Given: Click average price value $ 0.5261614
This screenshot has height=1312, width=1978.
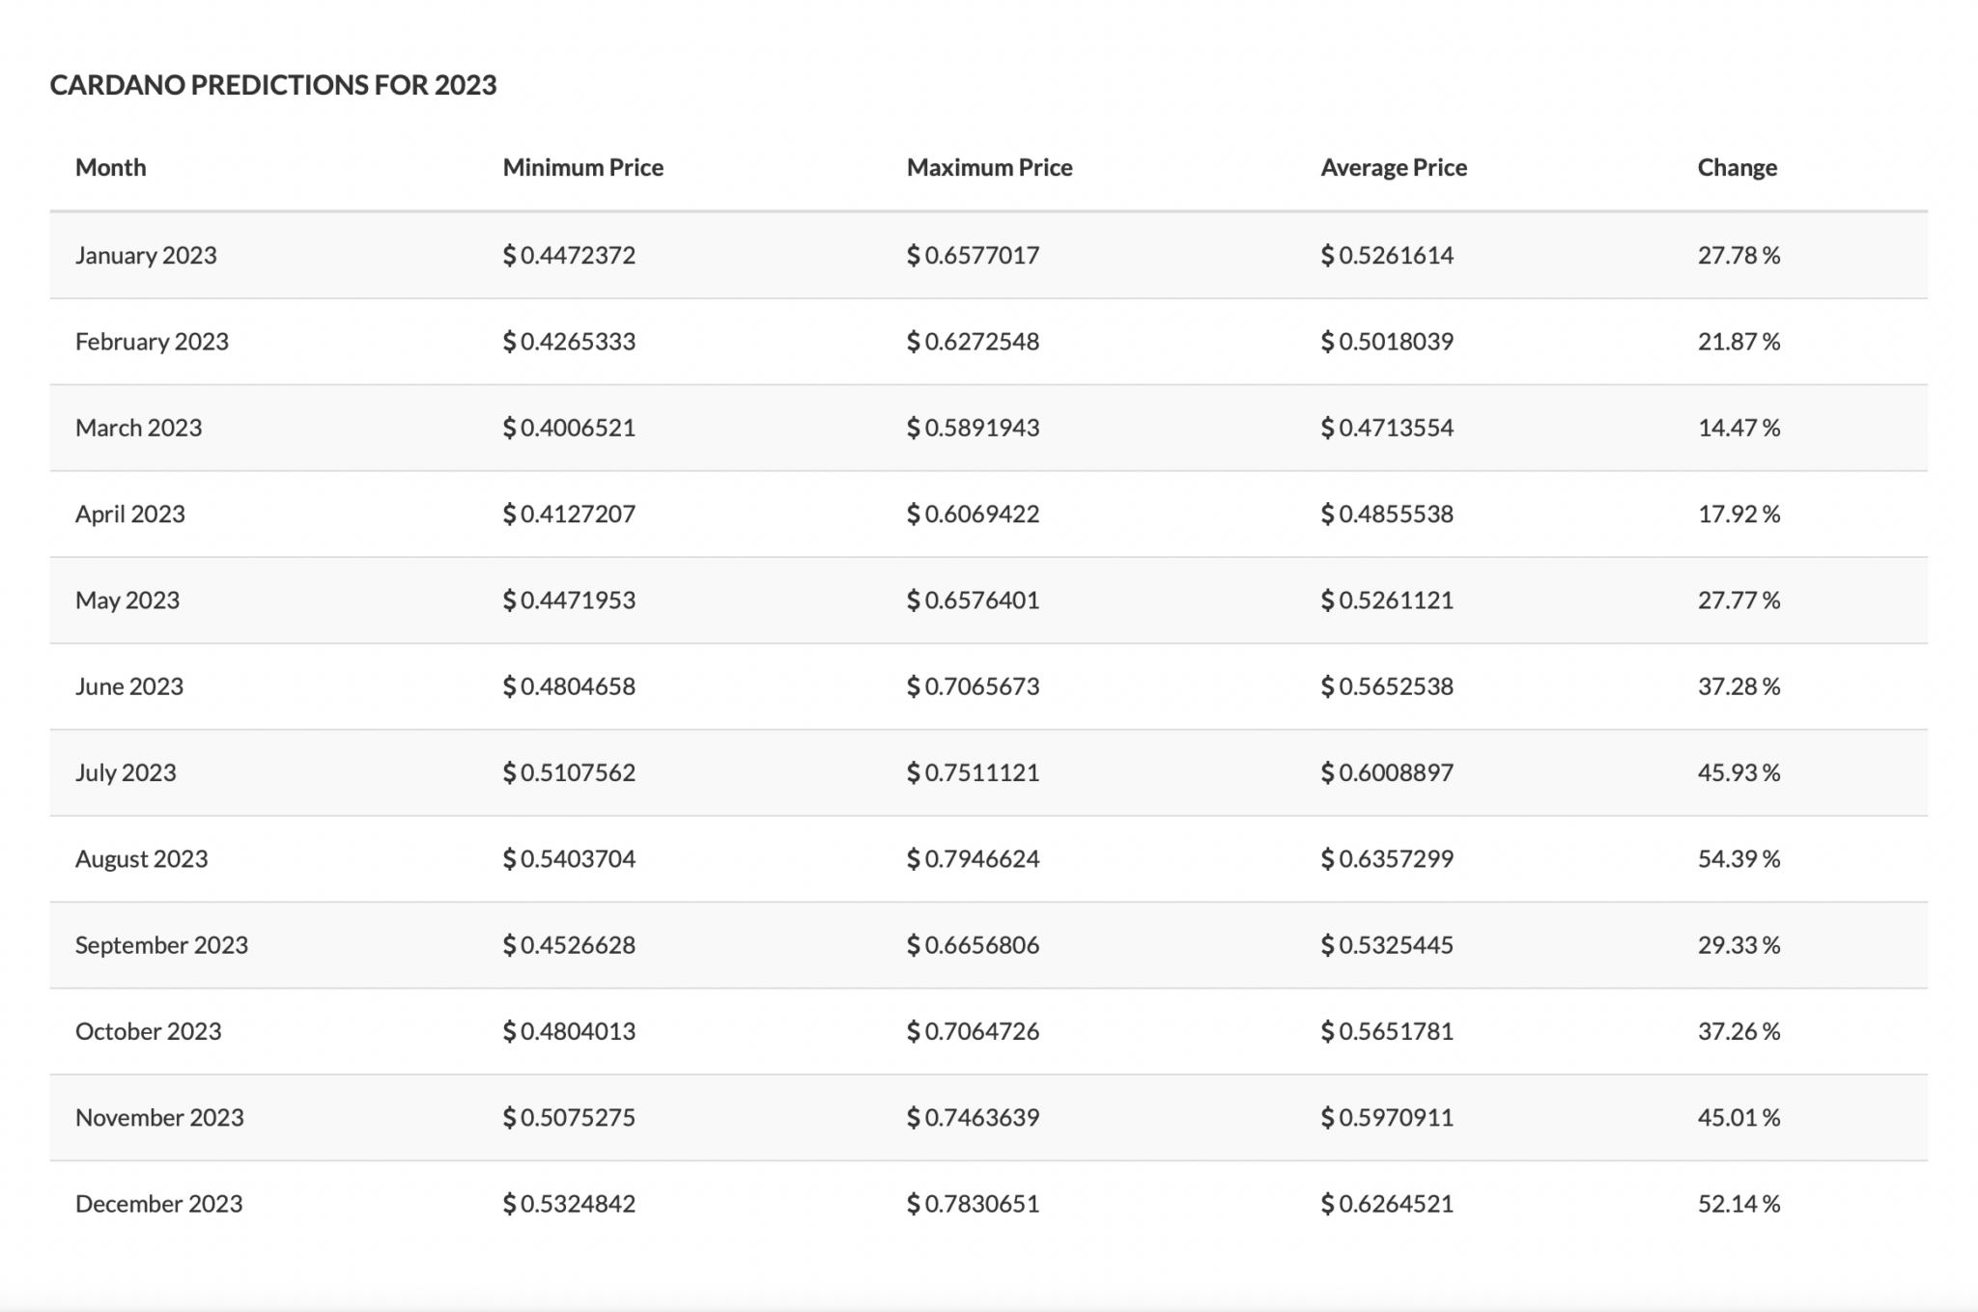Looking at the screenshot, I should click(1388, 255).
